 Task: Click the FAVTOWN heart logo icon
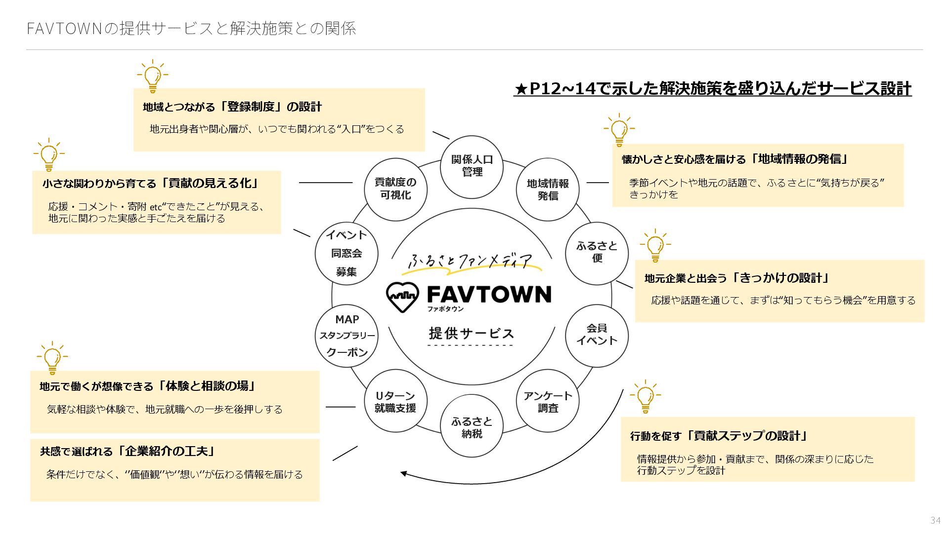point(402,297)
